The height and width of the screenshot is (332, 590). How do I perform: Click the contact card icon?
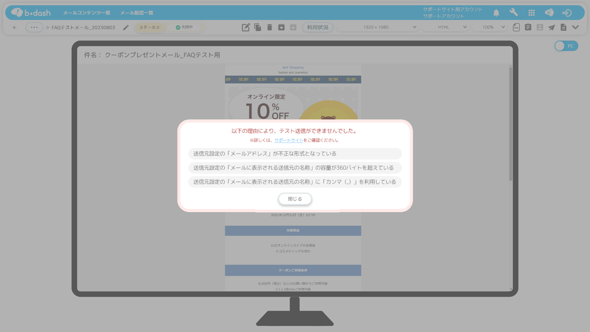[x=540, y=27]
